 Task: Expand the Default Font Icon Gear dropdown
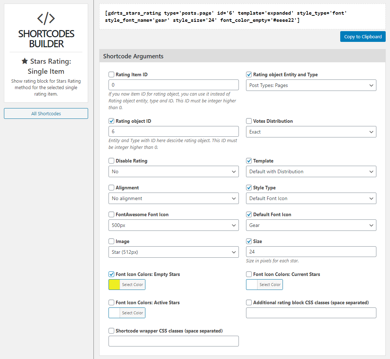pos(311,225)
